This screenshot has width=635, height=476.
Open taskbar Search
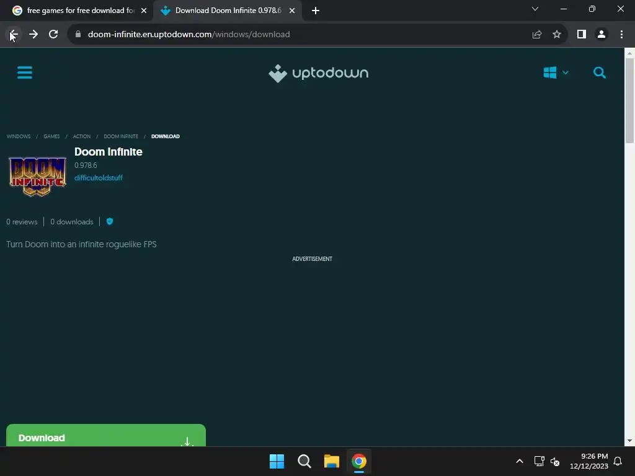point(304,461)
